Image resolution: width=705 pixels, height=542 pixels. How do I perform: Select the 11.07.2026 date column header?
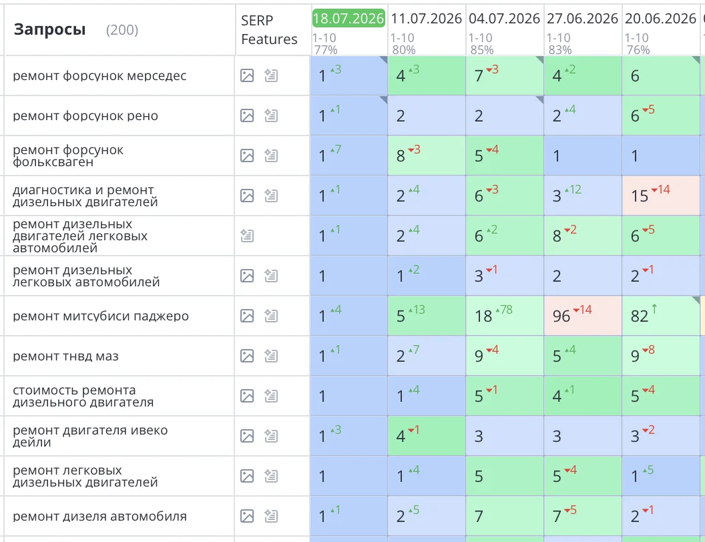(x=426, y=19)
